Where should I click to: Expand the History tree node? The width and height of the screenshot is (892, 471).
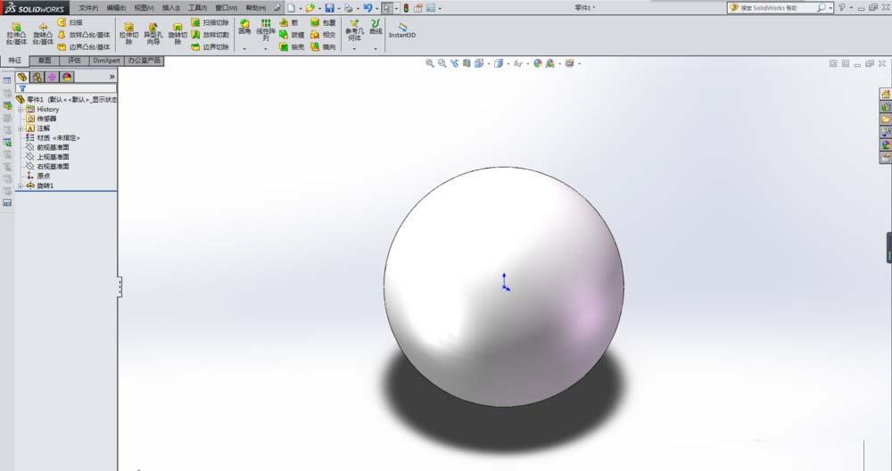(21, 109)
